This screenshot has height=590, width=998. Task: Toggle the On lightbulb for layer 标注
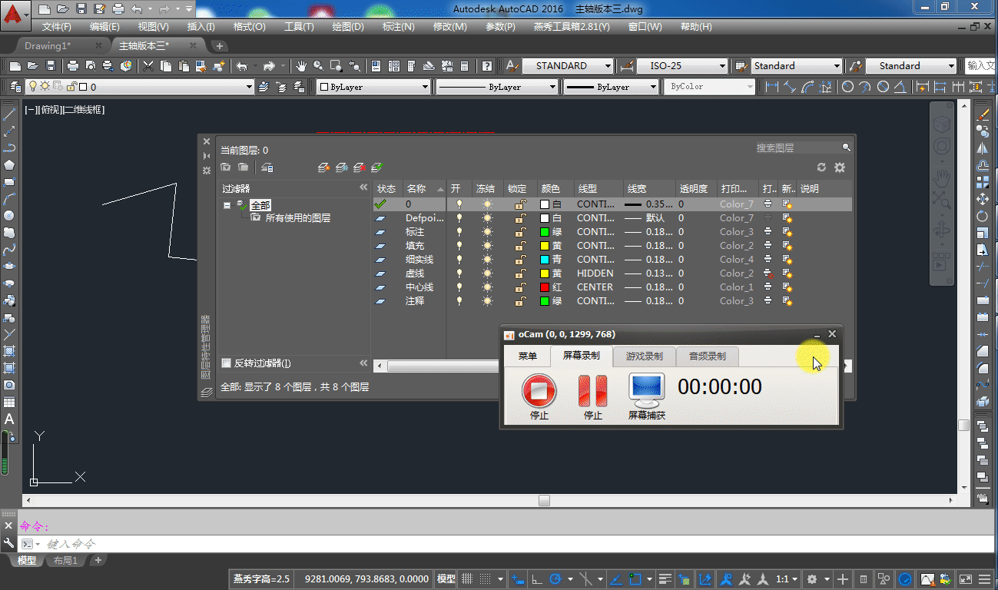click(459, 232)
